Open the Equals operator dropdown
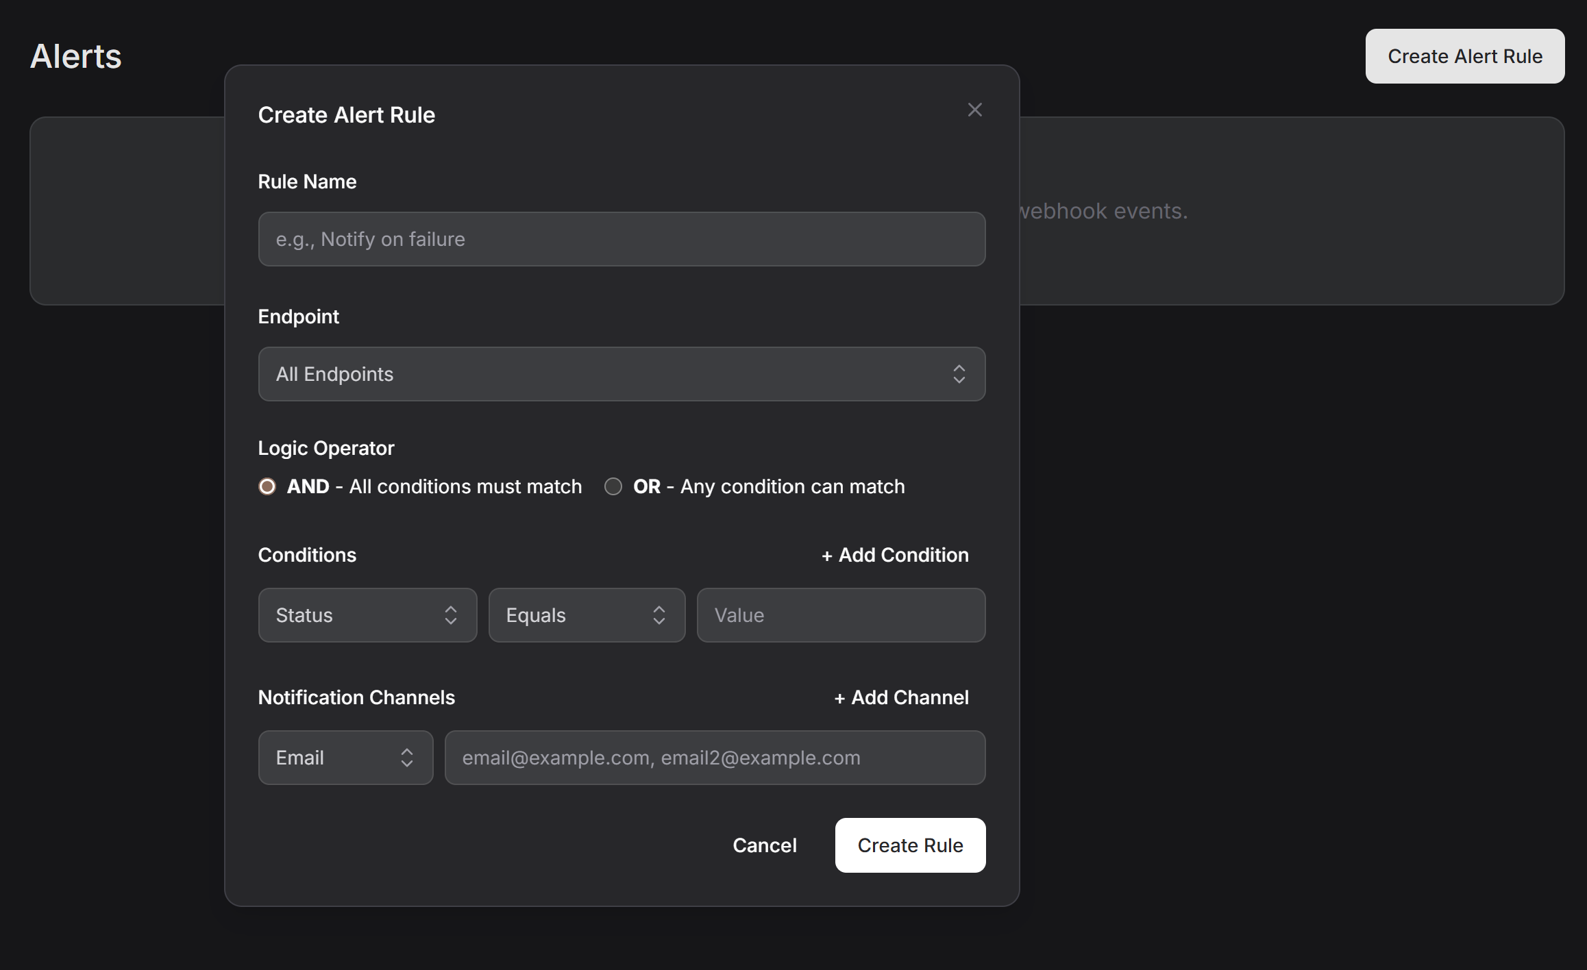The width and height of the screenshot is (1587, 970). point(587,615)
